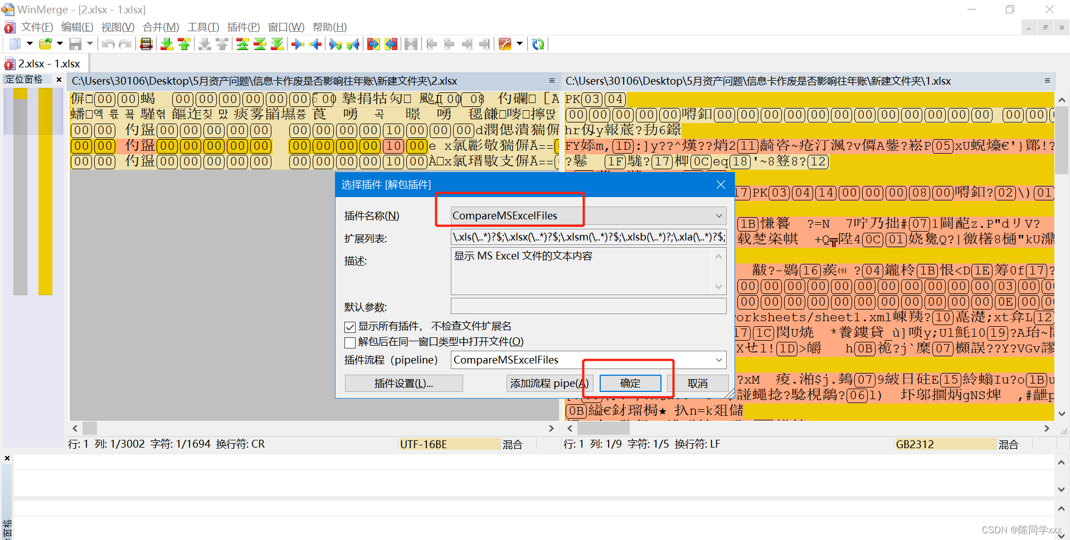1070x540 pixels.
Task: Open the Options wrench icon
Action: (x=505, y=44)
